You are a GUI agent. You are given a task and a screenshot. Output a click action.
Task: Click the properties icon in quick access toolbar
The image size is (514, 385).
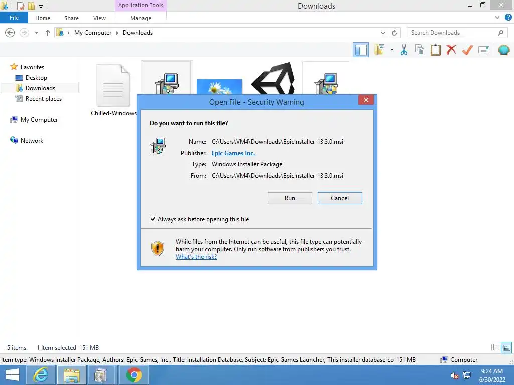[x=20, y=6]
